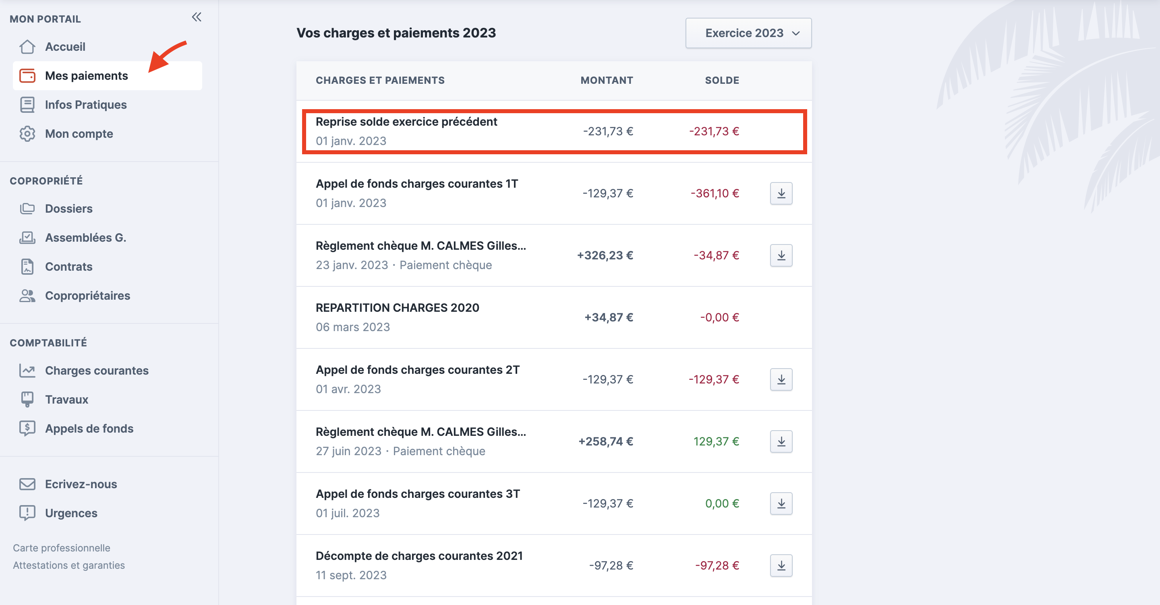Open the Exercice 2023 dropdown
The width and height of the screenshot is (1160, 605).
[x=748, y=33]
